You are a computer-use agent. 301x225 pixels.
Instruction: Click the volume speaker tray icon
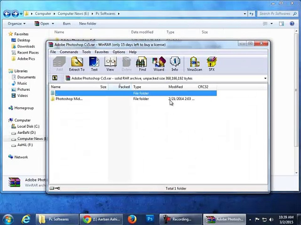[272, 219]
